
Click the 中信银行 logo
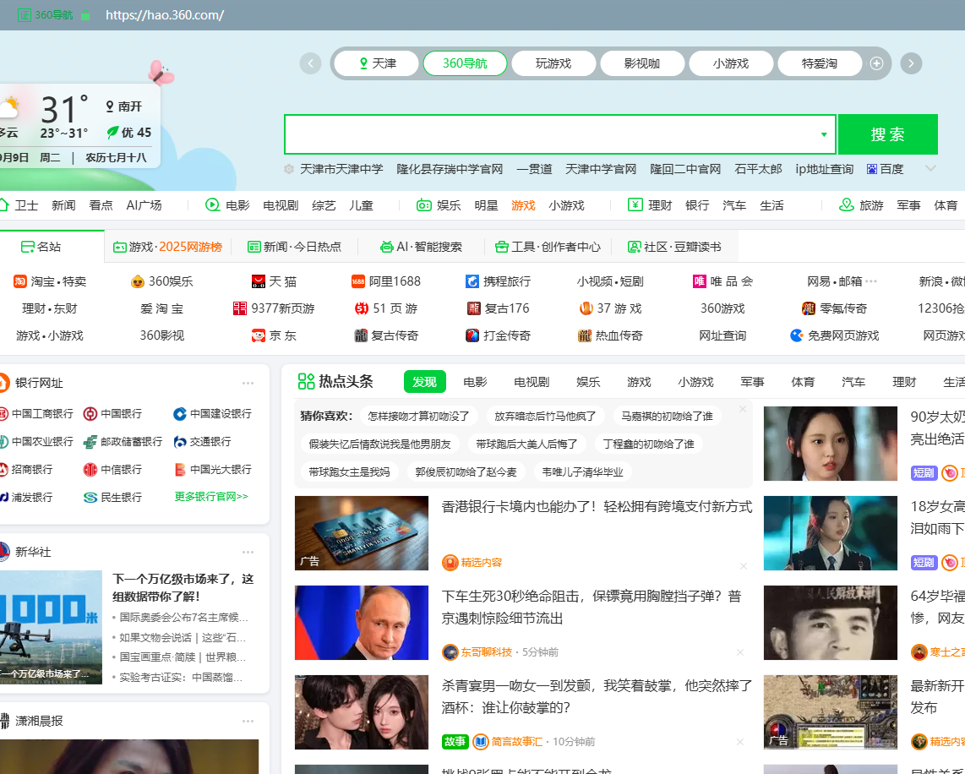click(90, 470)
